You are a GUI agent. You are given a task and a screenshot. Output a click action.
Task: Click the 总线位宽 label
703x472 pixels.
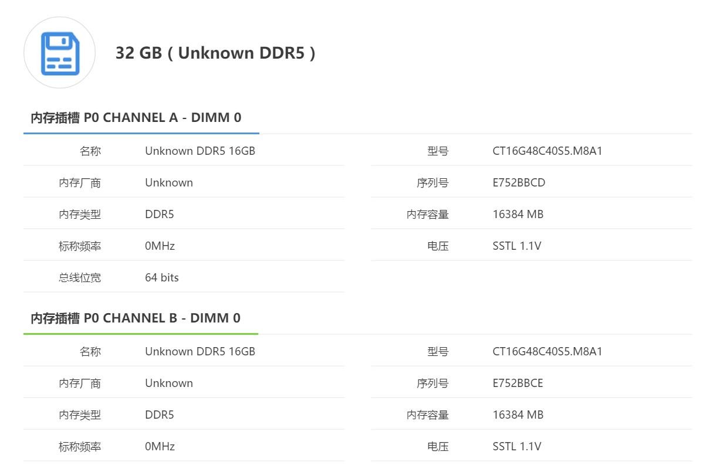[x=80, y=277]
